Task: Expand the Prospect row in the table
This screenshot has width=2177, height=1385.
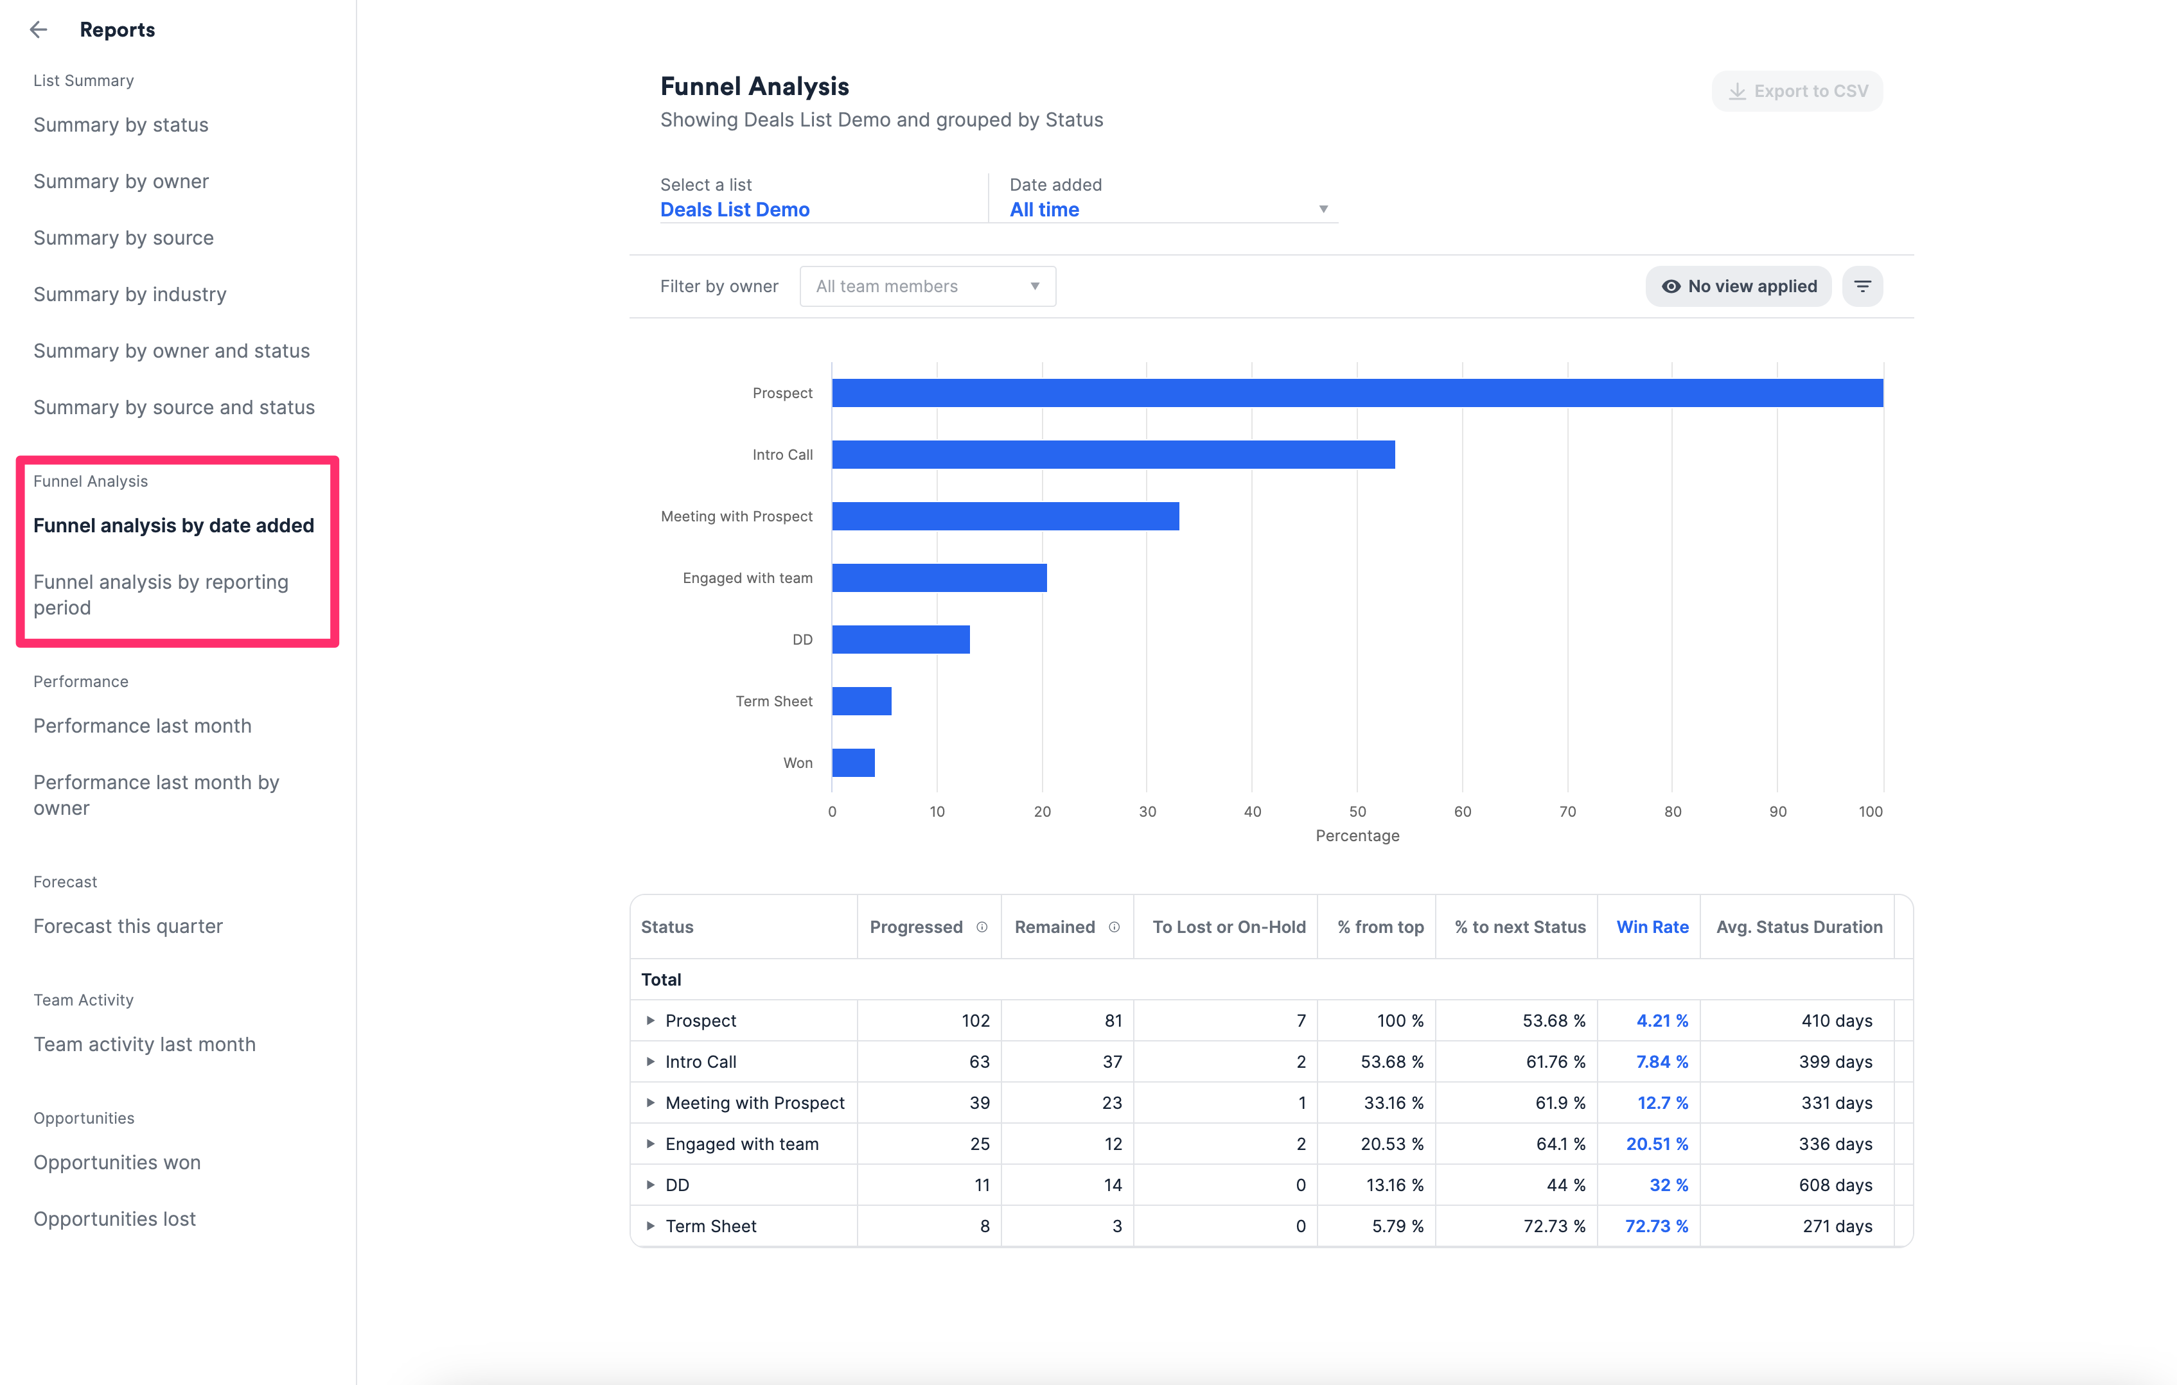Action: [x=649, y=1020]
